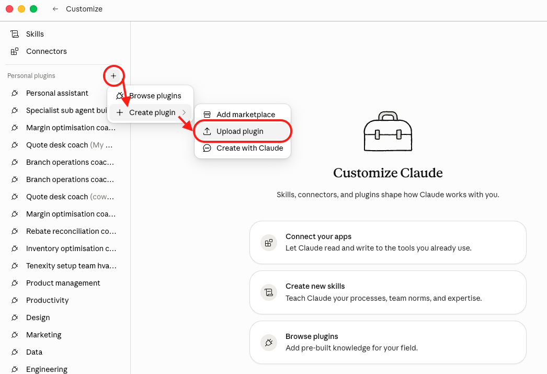Expand the Create plugin submenu

pyautogui.click(x=151, y=112)
